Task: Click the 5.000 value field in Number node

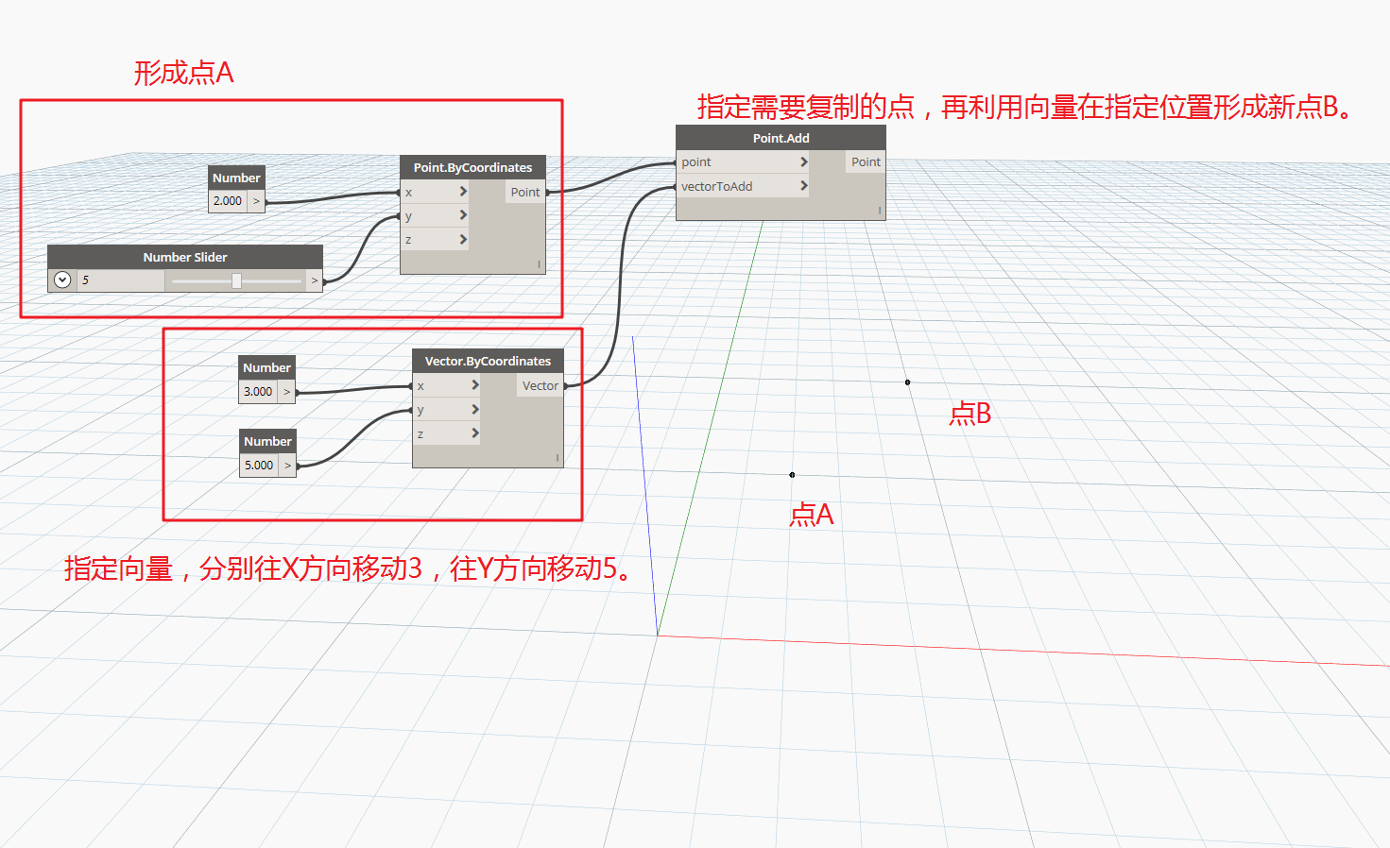Action: pos(259,466)
